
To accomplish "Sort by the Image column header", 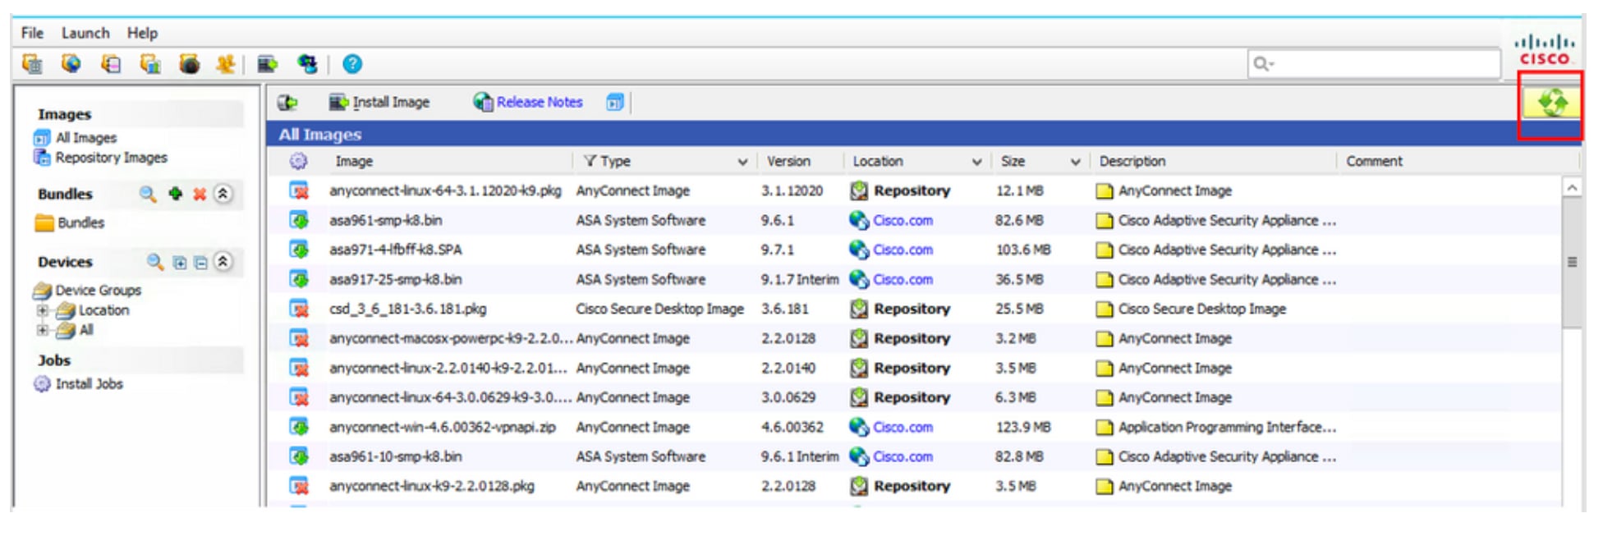I will click(353, 162).
